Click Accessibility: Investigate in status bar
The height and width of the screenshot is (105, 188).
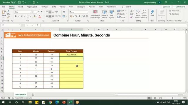pos(22,98)
